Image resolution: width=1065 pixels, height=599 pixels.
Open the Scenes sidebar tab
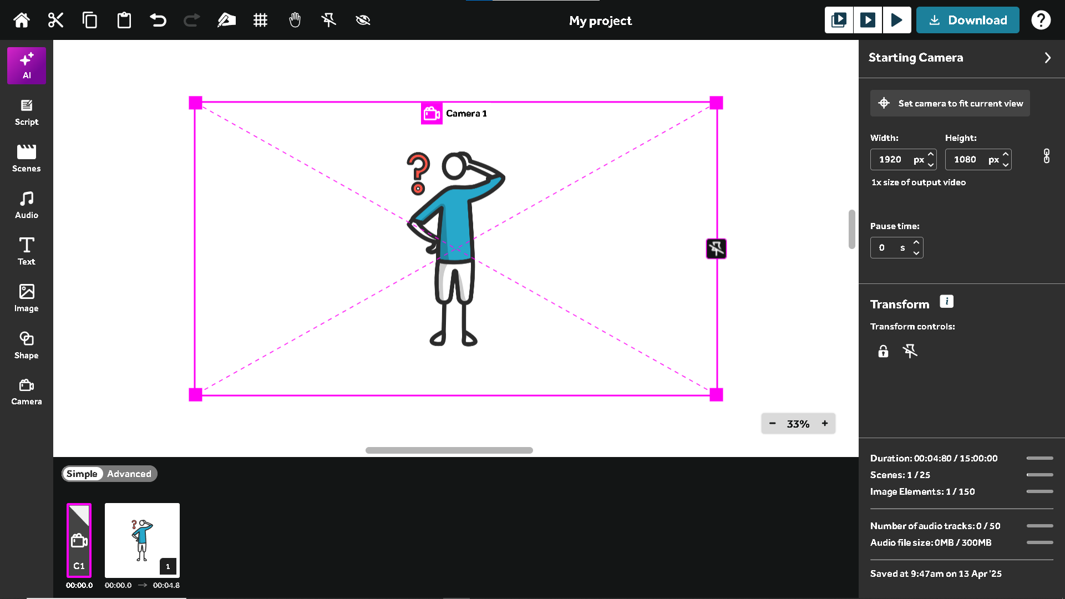pyautogui.click(x=27, y=159)
